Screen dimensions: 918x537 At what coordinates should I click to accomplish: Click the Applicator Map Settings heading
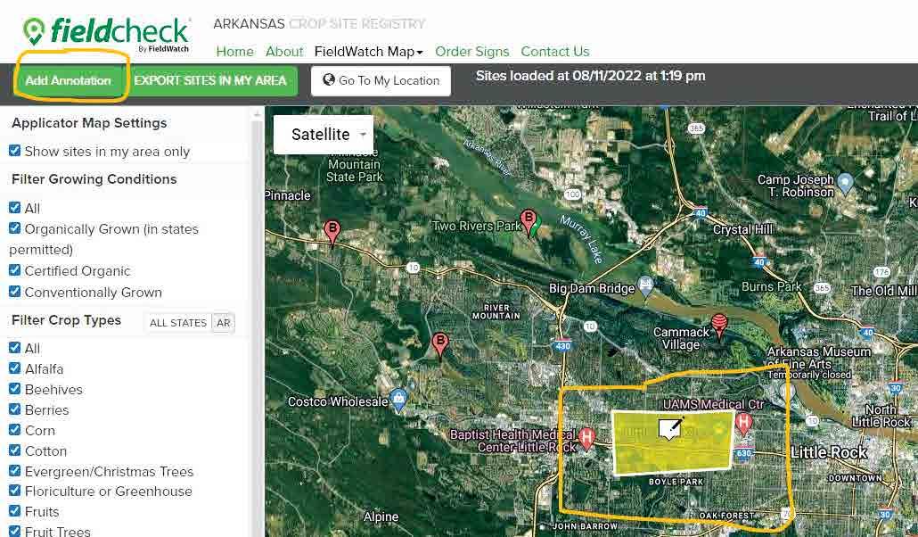click(89, 123)
